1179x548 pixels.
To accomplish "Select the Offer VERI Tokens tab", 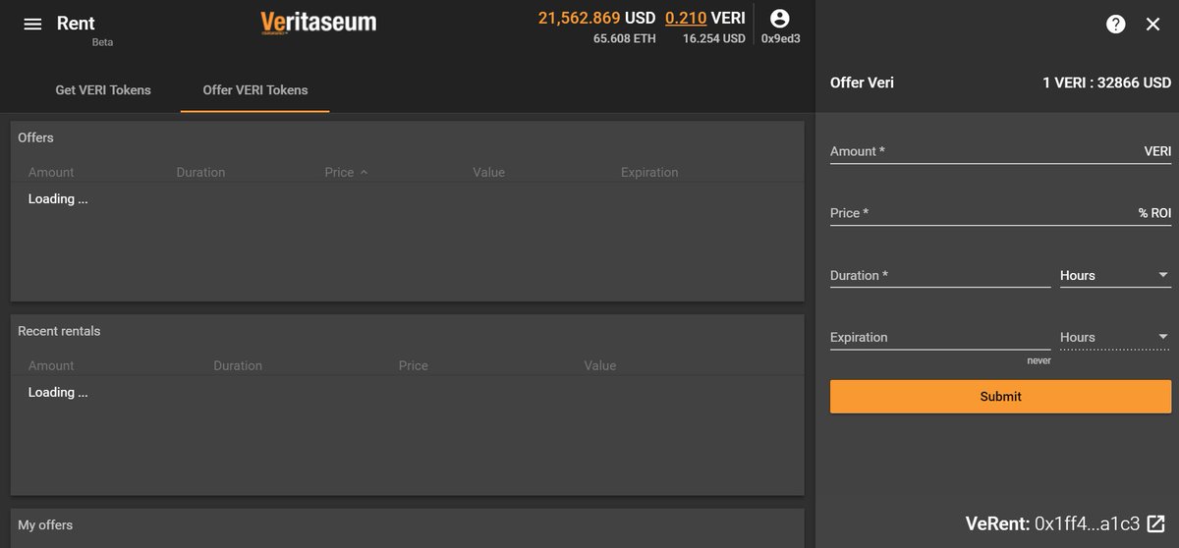I will [x=255, y=90].
